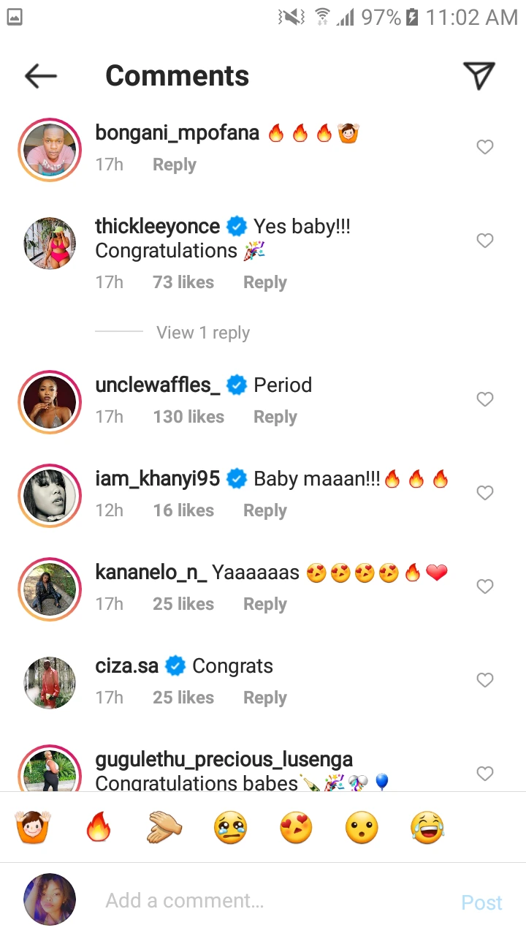Insert the fire emoji quick reaction

click(x=98, y=828)
